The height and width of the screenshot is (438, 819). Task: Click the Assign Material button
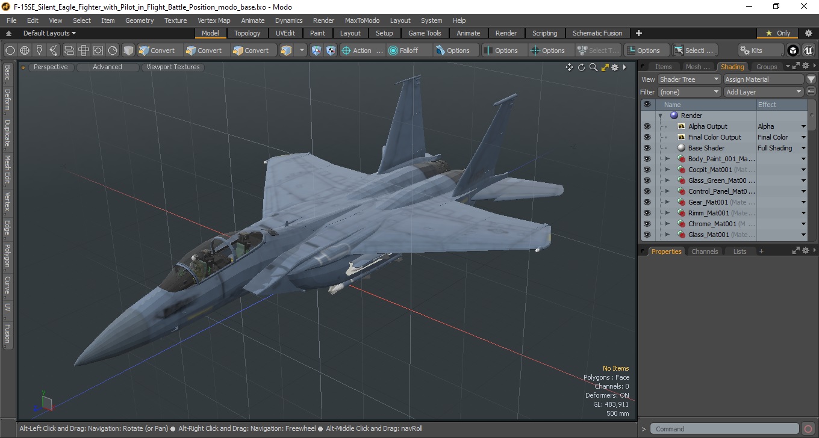pyautogui.click(x=764, y=79)
